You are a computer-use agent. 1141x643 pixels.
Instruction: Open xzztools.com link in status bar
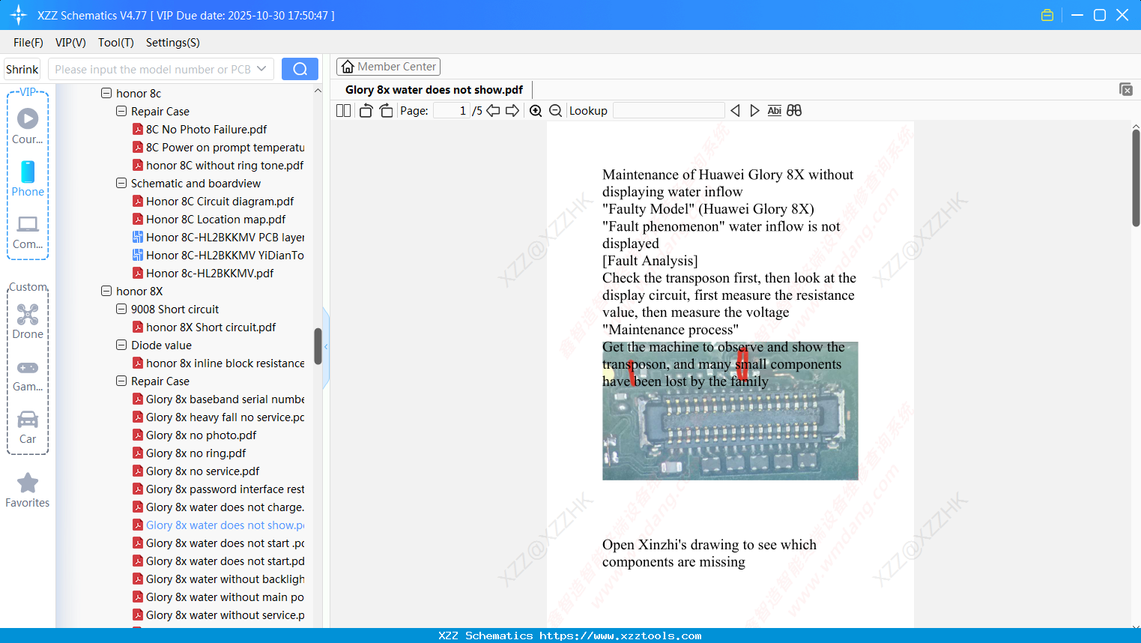[x=620, y=636]
